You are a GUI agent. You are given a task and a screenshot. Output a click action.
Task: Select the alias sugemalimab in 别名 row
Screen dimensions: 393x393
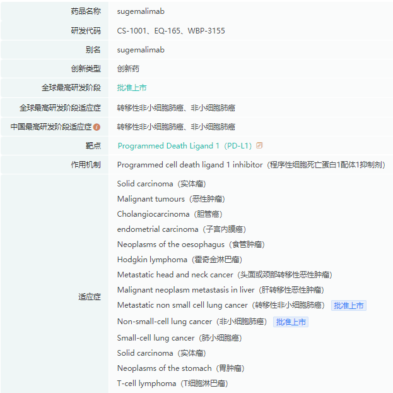[x=141, y=50]
